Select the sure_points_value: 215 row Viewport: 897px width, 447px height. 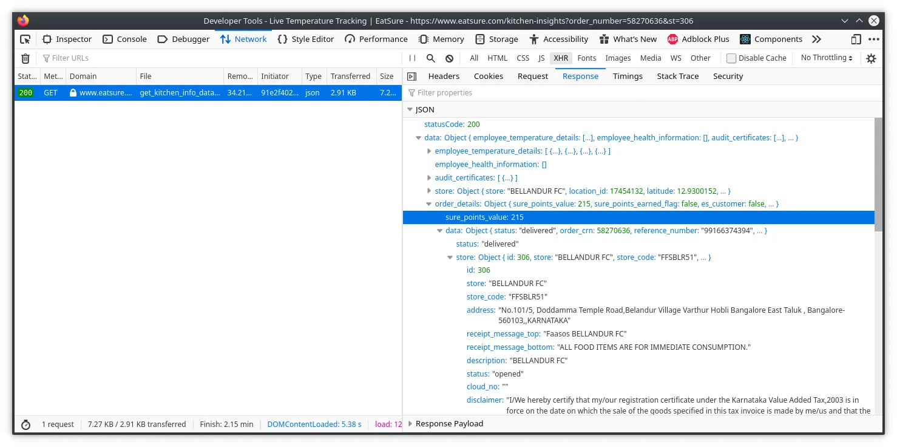638,217
